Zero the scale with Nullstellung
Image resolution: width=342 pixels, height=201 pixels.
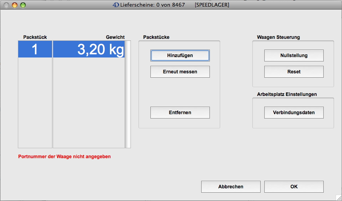pyautogui.click(x=294, y=56)
